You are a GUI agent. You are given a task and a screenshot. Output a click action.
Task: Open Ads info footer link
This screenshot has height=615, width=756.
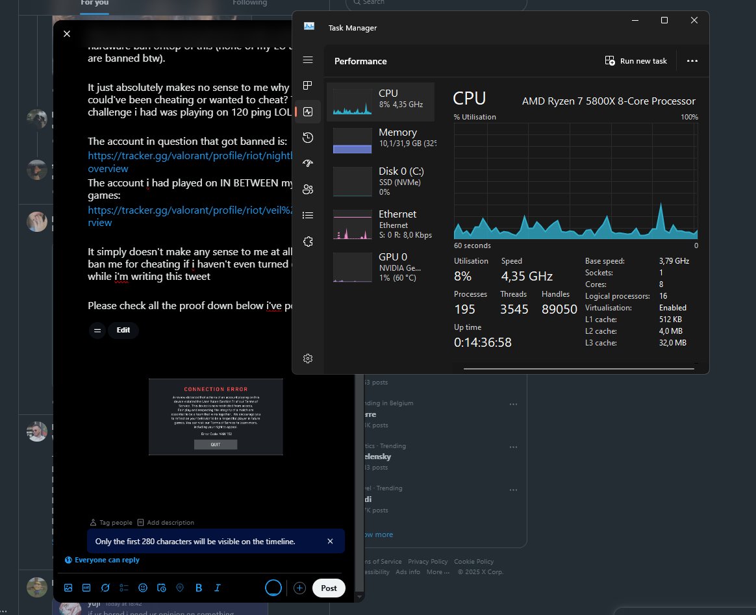pos(408,572)
